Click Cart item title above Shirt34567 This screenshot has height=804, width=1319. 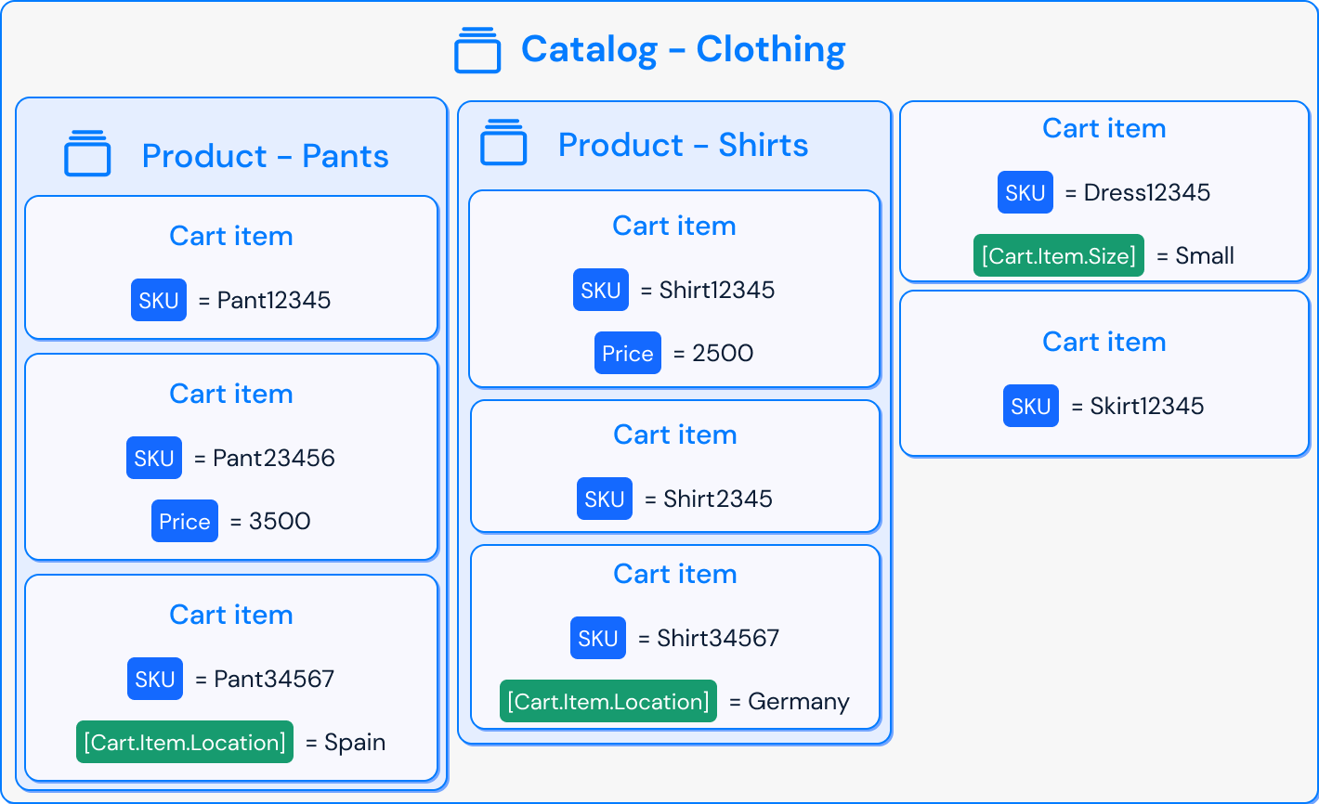coord(675,574)
